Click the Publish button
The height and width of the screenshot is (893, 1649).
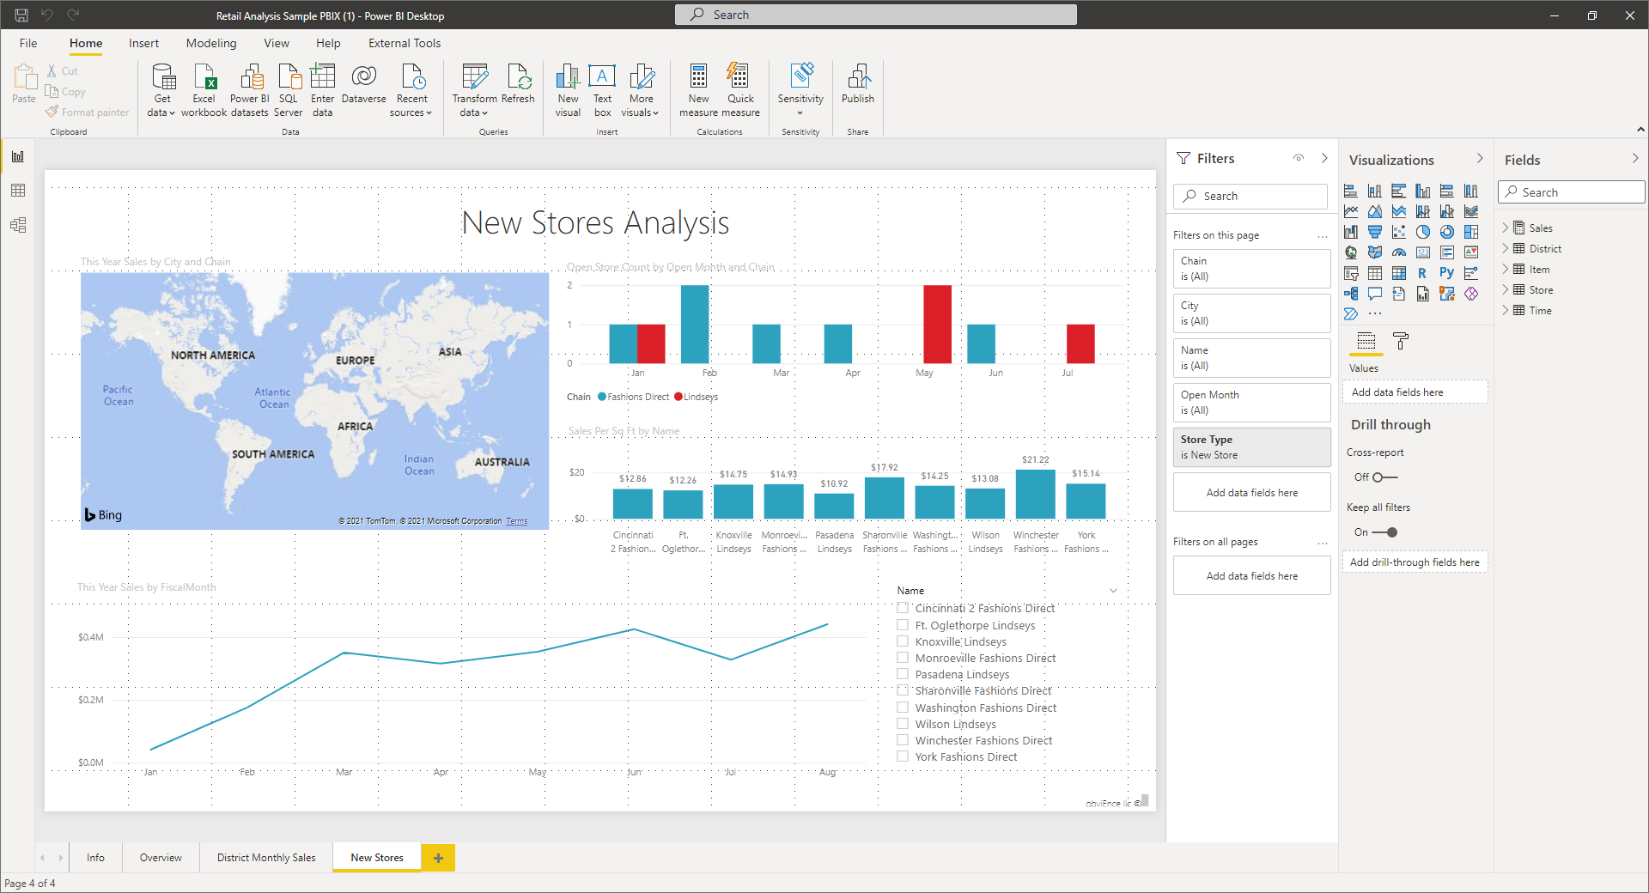click(858, 84)
